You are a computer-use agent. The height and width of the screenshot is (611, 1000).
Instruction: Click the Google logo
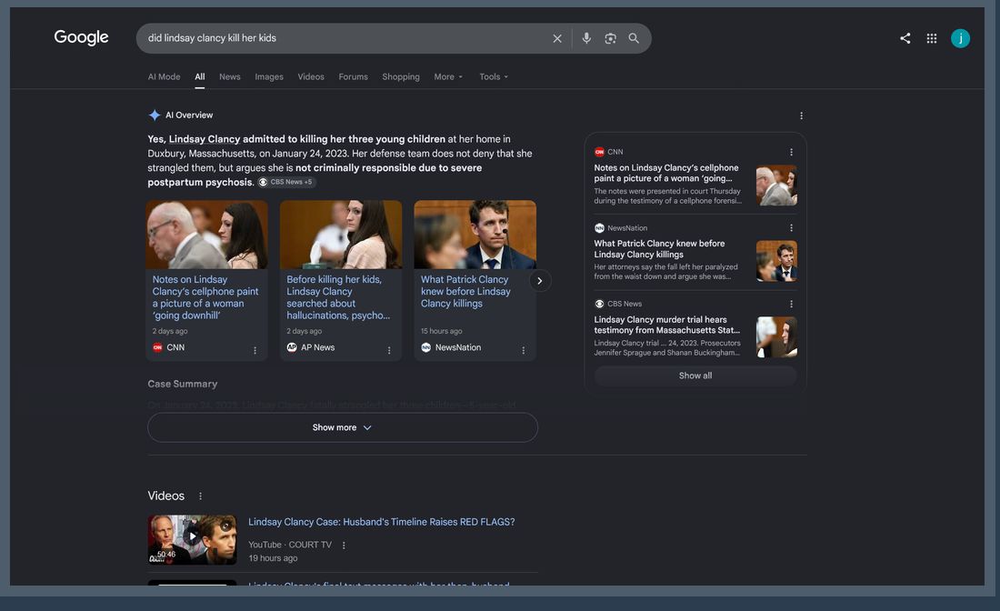[x=81, y=37]
